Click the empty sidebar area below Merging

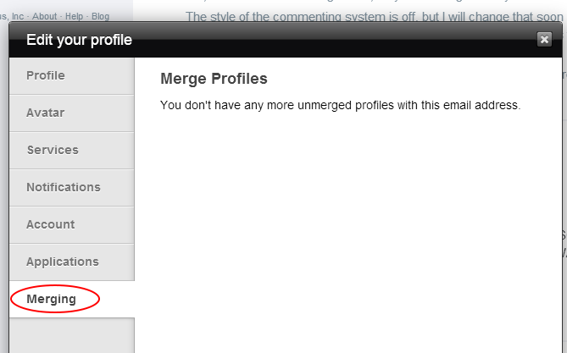click(x=72, y=336)
